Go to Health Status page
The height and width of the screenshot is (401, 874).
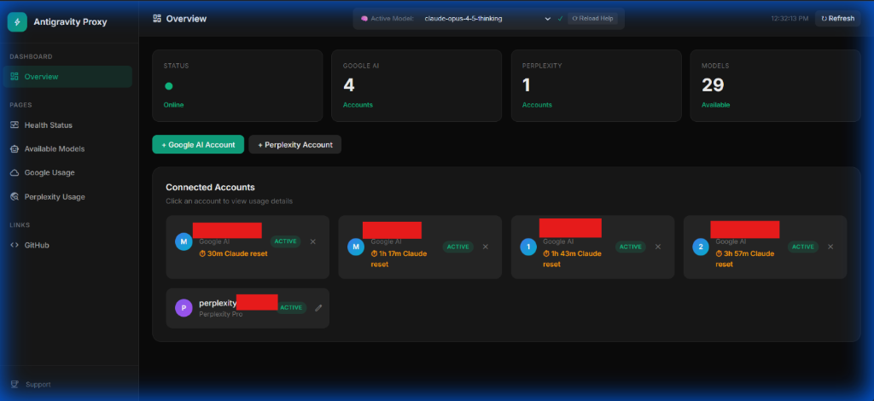(x=67, y=125)
